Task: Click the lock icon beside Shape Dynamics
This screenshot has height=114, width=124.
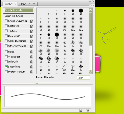Action: (31, 21)
